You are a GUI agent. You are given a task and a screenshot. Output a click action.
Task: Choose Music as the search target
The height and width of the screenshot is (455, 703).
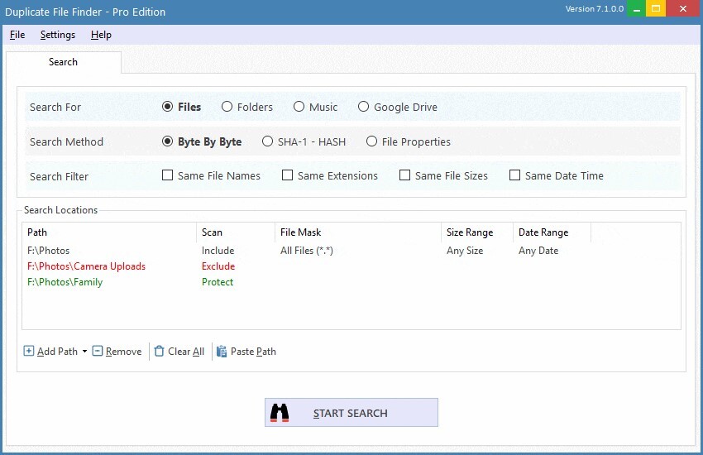299,107
